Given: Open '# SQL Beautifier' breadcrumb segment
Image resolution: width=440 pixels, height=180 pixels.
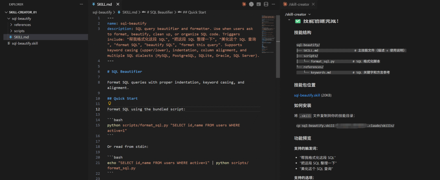Looking at the screenshot, I should point(158,12).
